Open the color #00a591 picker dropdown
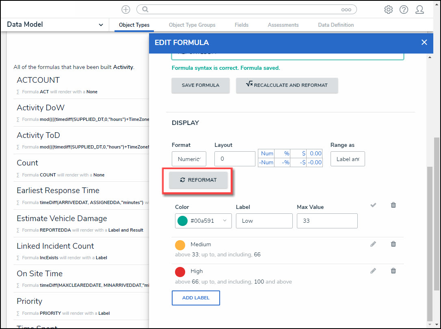This screenshot has height=329, width=441. pos(203,221)
